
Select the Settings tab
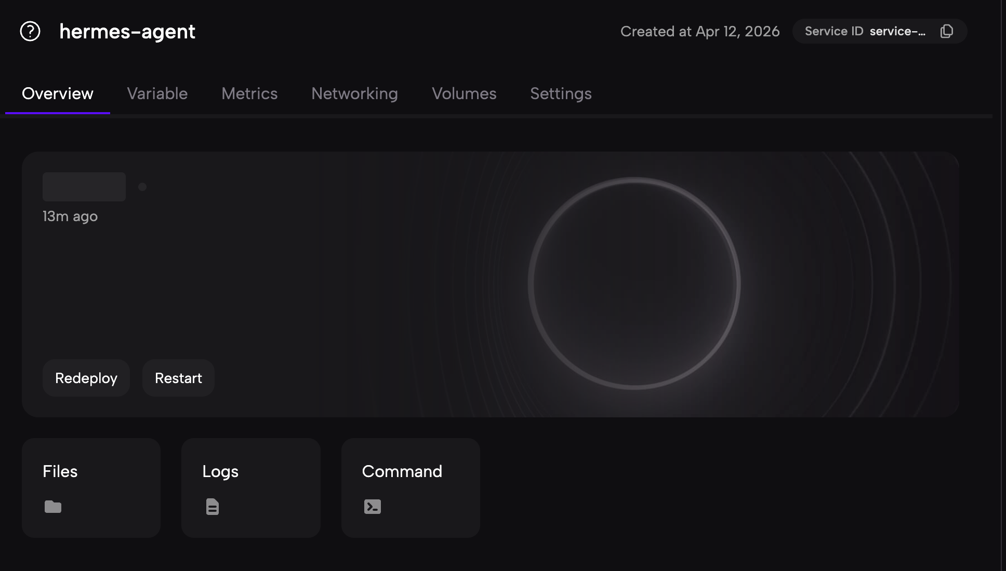point(561,93)
